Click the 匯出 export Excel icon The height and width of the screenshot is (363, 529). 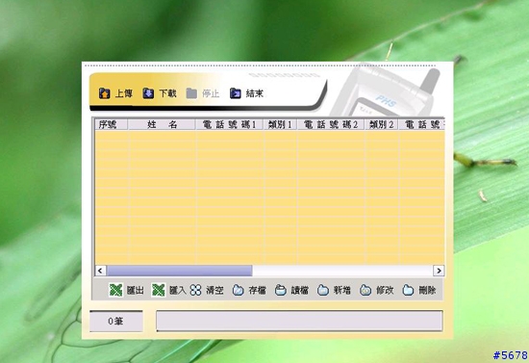click(x=115, y=290)
